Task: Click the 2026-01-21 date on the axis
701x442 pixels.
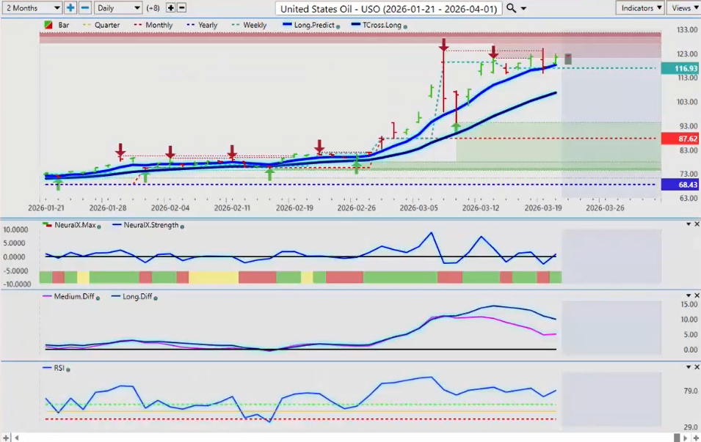Action: click(46, 208)
